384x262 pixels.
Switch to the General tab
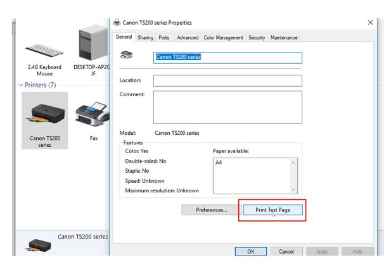[124, 37]
